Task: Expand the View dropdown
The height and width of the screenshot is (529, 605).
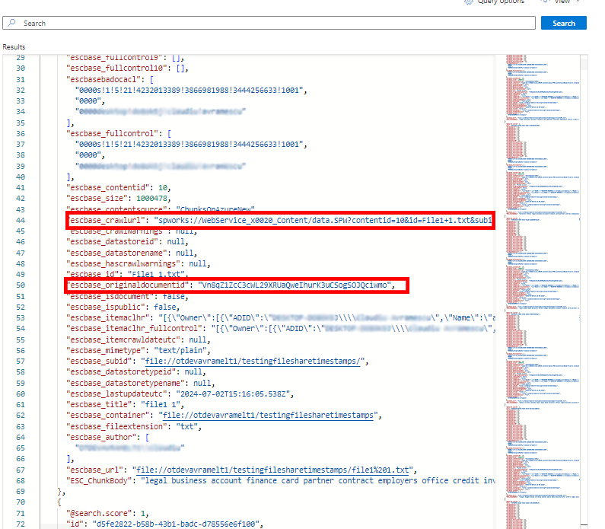Action: 565,2
